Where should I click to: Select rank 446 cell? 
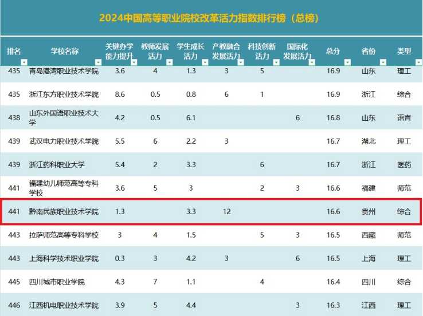(x=14, y=306)
